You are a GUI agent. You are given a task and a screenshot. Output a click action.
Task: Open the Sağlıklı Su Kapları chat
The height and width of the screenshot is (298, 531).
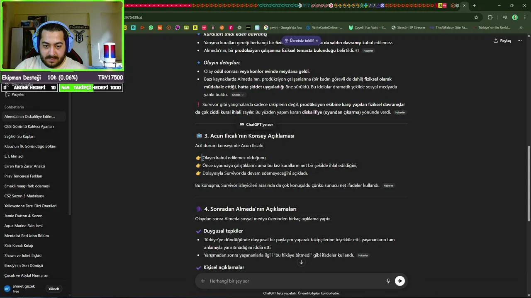point(33,136)
